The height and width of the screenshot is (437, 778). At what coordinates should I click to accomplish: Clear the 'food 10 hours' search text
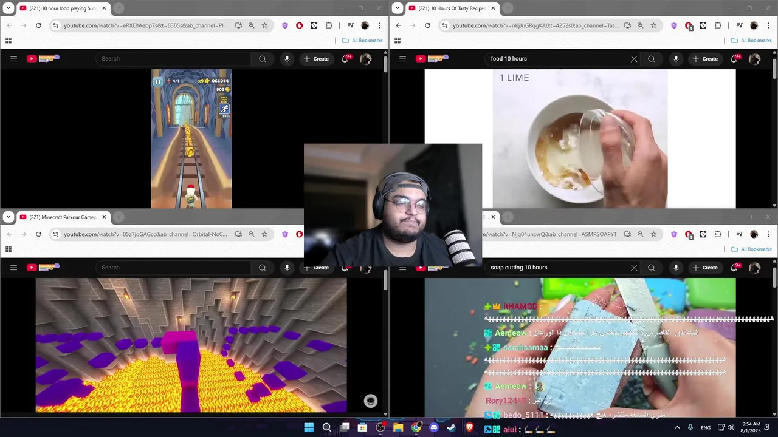(x=634, y=59)
